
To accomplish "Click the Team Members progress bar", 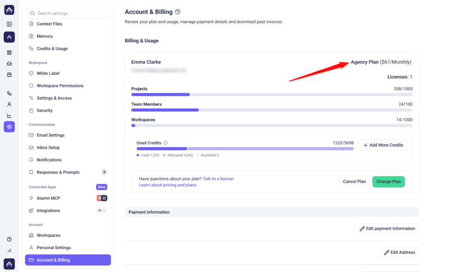I will point(271,110).
